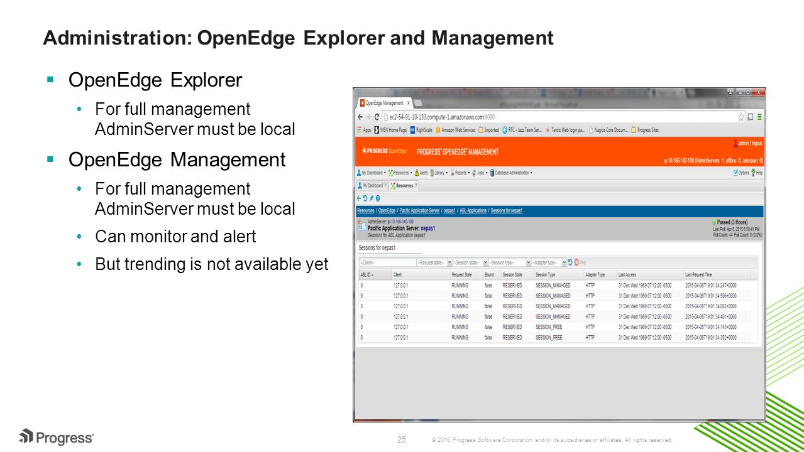Click the extension icon beside the star
This screenshot has width=804, height=452.
[x=751, y=117]
